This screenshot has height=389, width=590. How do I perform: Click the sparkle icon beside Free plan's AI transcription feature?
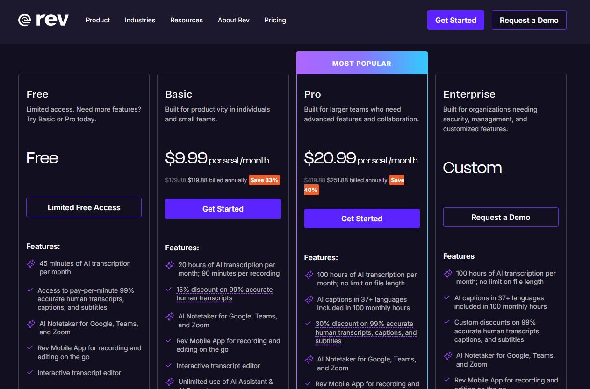[x=30, y=263]
